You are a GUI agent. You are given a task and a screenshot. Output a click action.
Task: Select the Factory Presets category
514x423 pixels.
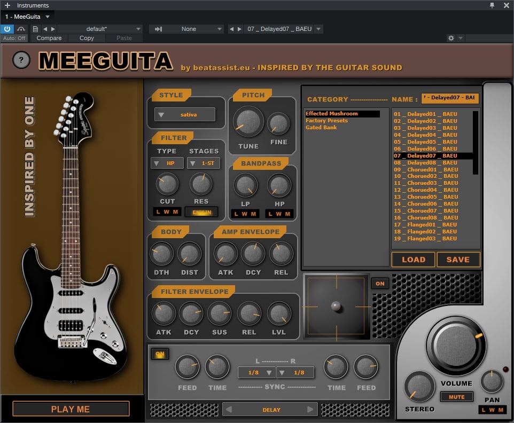point(326,121)
